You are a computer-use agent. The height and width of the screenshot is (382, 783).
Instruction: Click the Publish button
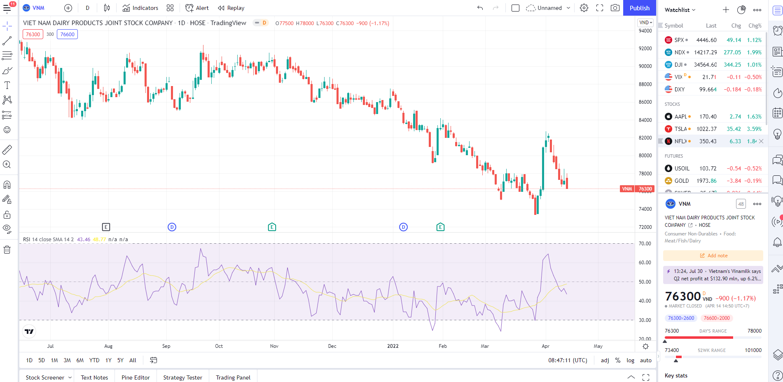(x=639, y=8)
